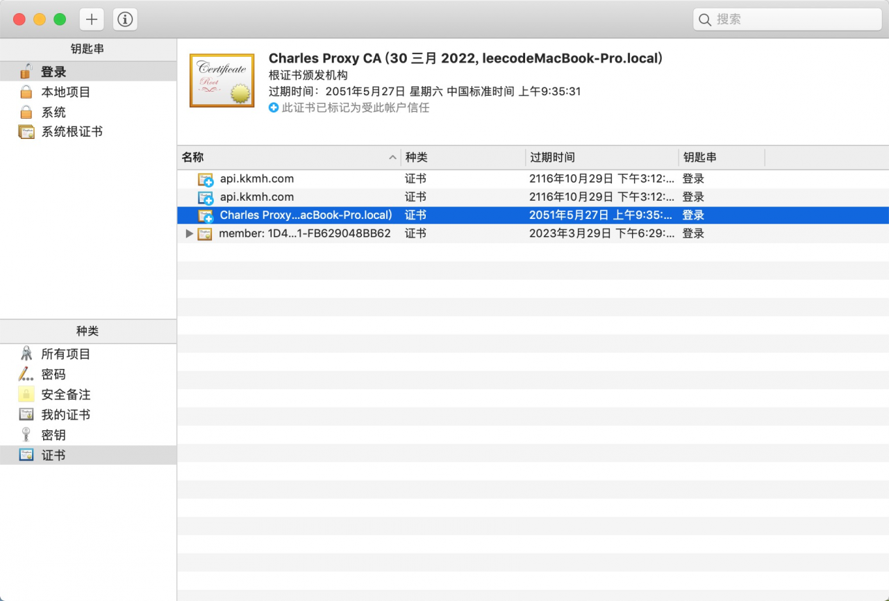Image resolution: width=889 pixels, height=601 pixels.
Task: Click the 根证书颁发机构 label
Action: (x=308, y=75)
